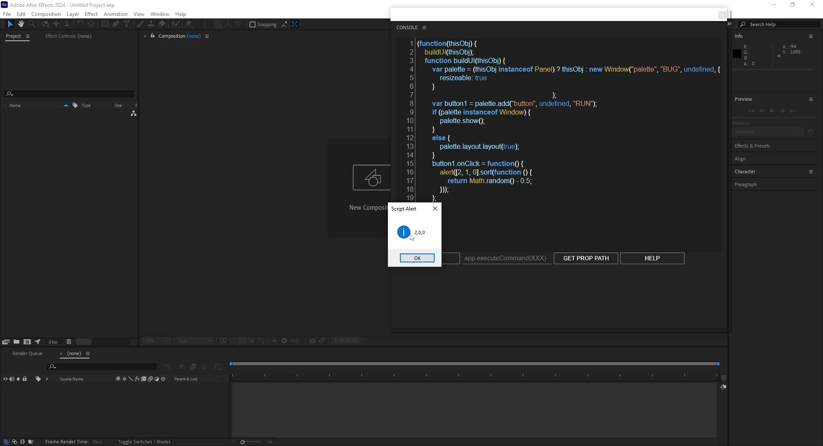Open the Project panel menu

28,36
